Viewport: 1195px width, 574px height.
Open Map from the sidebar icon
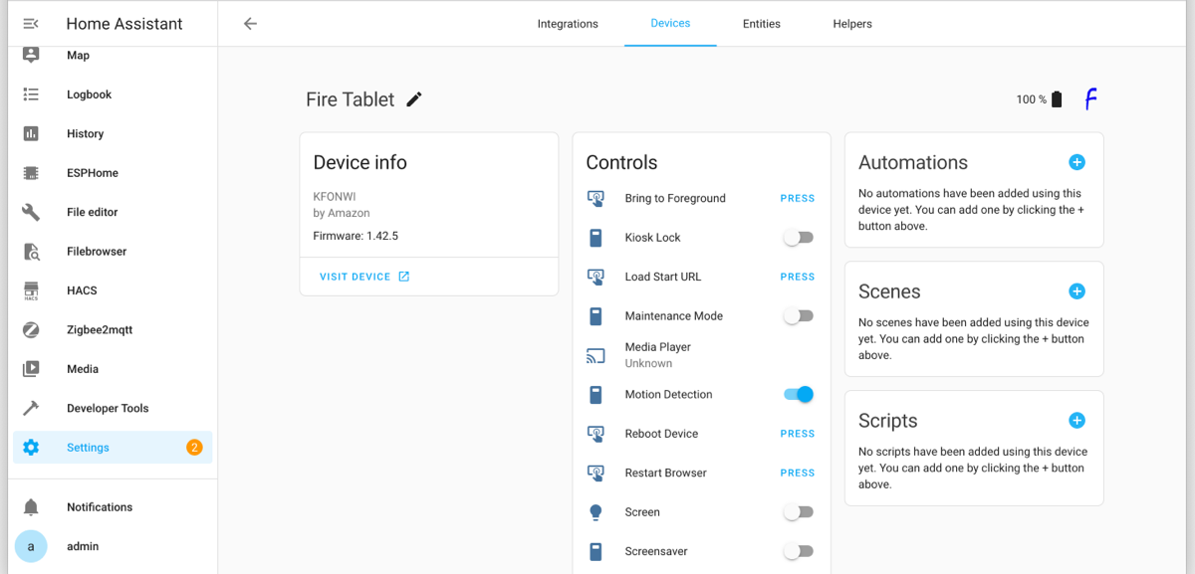(x=31, y=55)
